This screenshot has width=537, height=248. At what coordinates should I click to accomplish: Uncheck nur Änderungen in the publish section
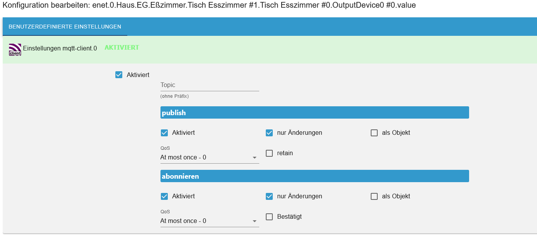tap(269, 133)
